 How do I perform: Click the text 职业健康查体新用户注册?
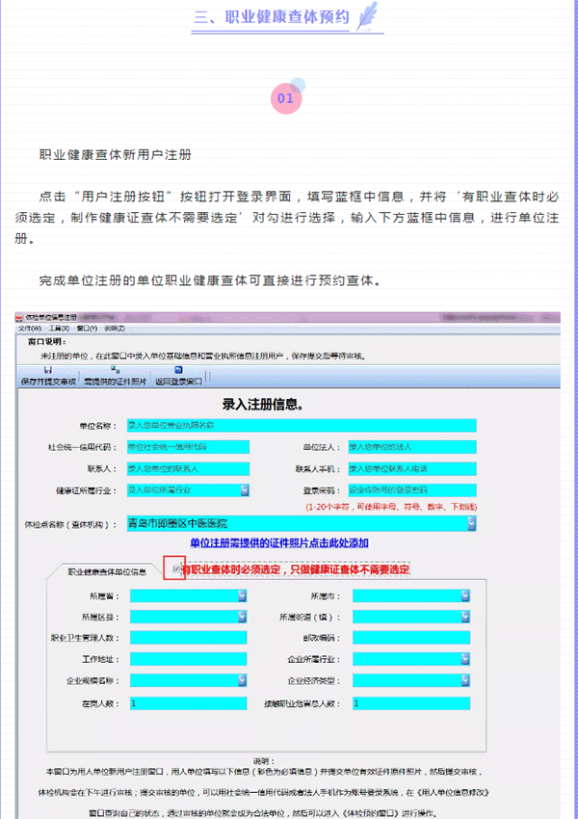[116, 154]
